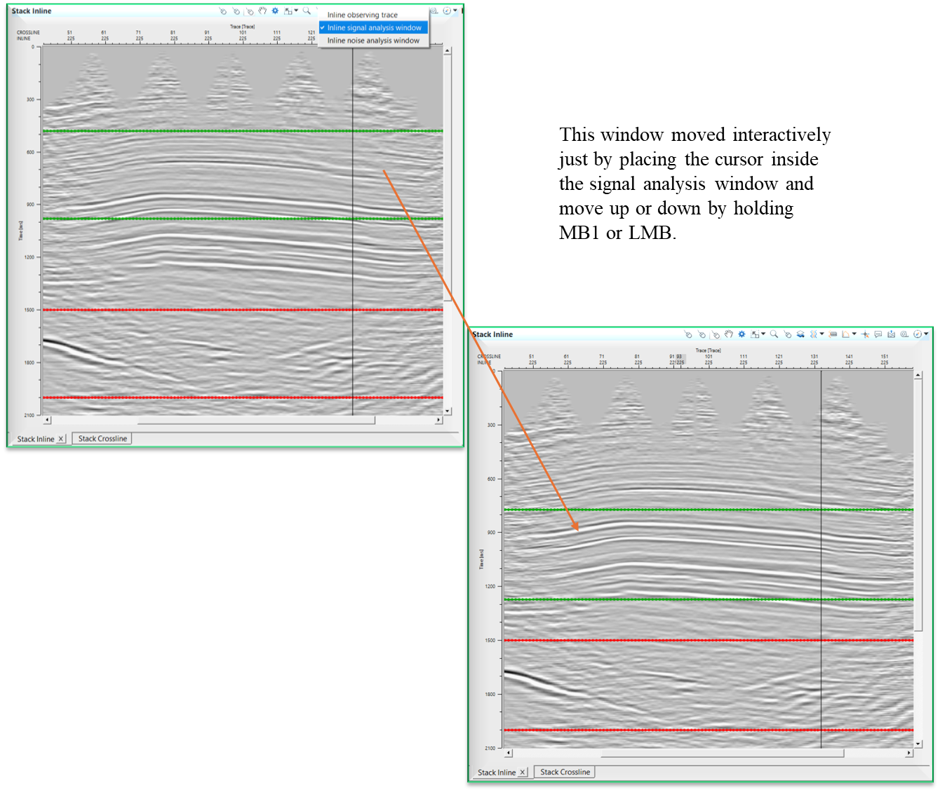Click magnifier zoom tool in lower window

774,334
